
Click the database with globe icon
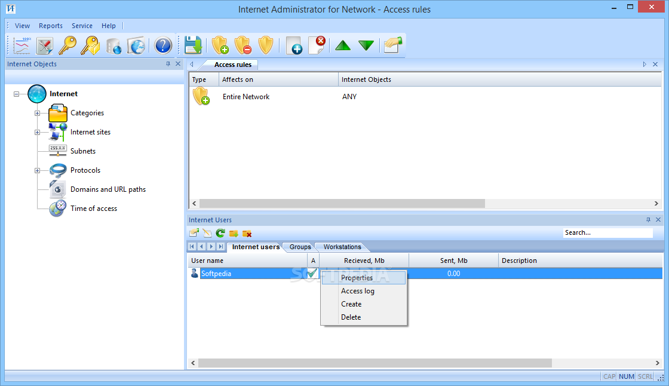point(113,45)
